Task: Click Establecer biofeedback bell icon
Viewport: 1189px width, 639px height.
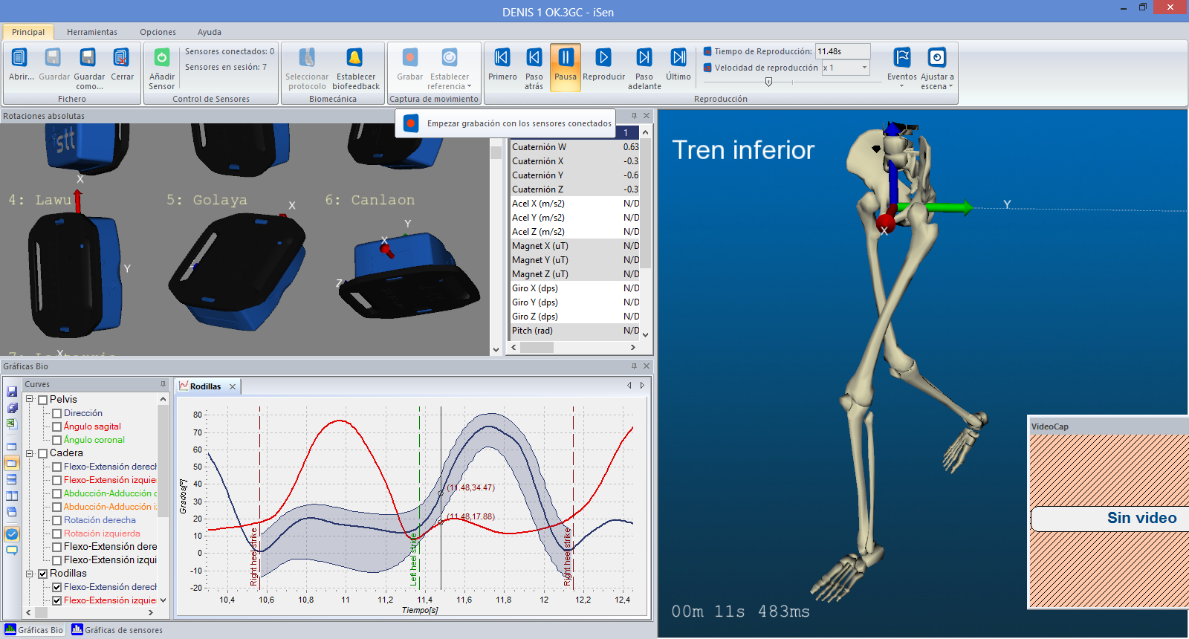Action: pyautogui.click(x=355, y=58)
